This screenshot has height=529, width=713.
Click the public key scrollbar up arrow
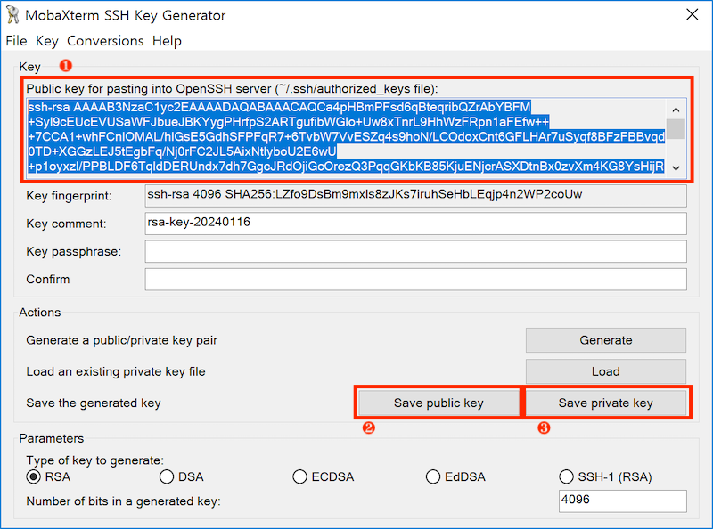(x=676, y=110)
